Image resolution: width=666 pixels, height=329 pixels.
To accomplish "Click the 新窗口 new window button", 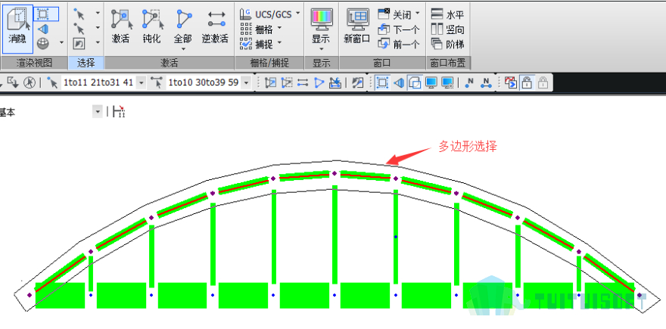I will tap(356, 27).
